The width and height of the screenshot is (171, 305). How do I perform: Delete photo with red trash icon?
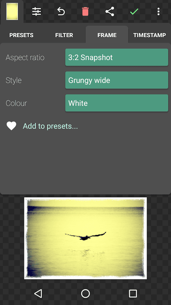coord(85,12)
